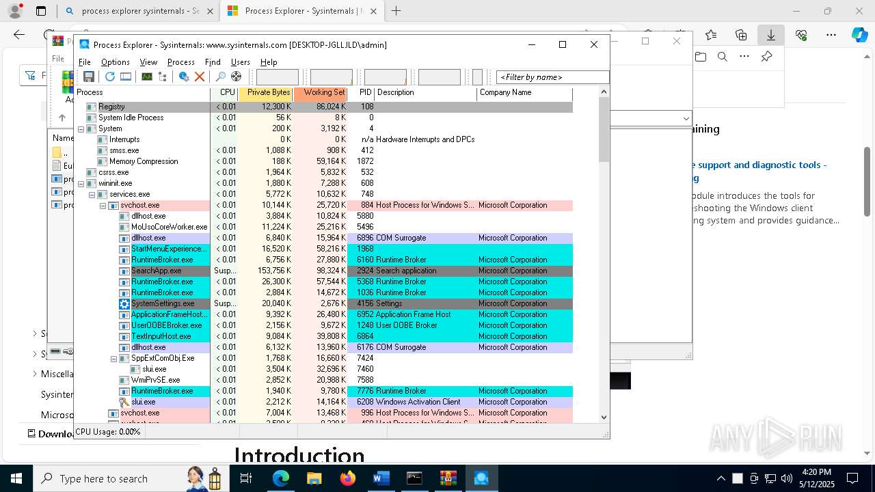Click the Windows Start button

tap(16, 478)
